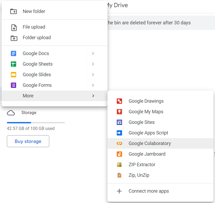Select Google Apps Script from submenu

click(x=160, y=133)
